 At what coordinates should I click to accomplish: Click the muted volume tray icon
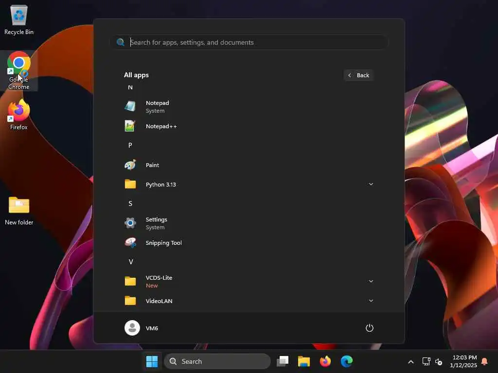[439, 361]
